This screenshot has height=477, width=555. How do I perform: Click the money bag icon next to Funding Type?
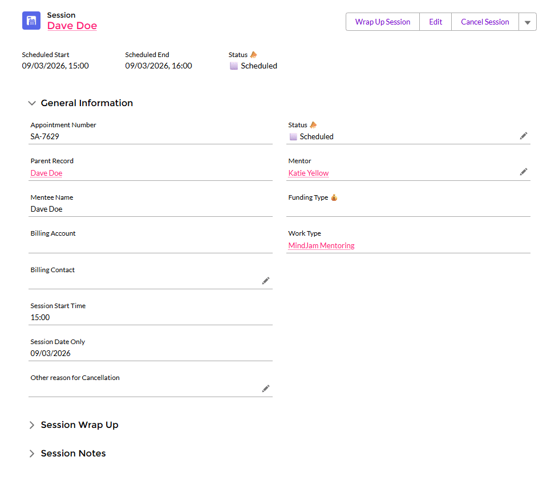pyautogui.click(x=334, y=197)
